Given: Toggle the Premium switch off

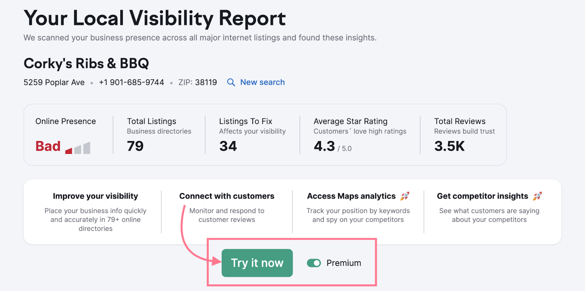Looking at the screenshot, I should (x=314, y=263).
